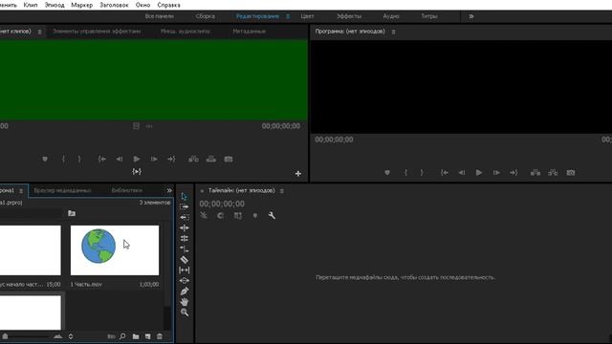Image resolution: width=612 pixels, height=344 pixels.
Task: Step forward one frame in Source monitor
Action: pyautogui.click(x=154, y=160)
